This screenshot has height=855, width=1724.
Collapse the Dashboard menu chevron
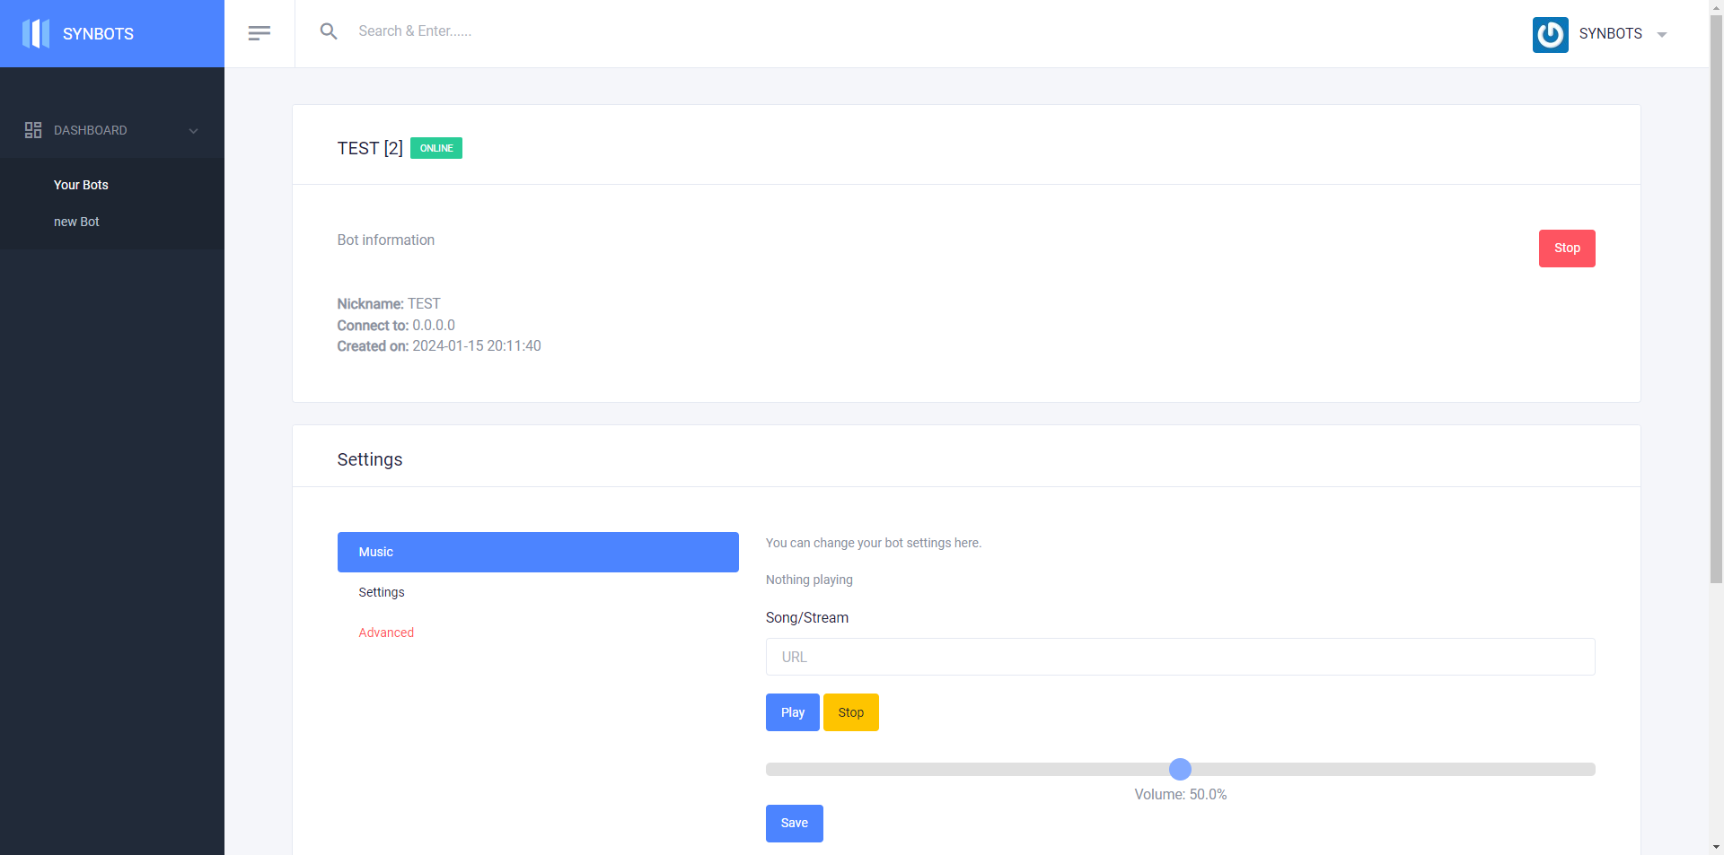(x=193, y=131)
